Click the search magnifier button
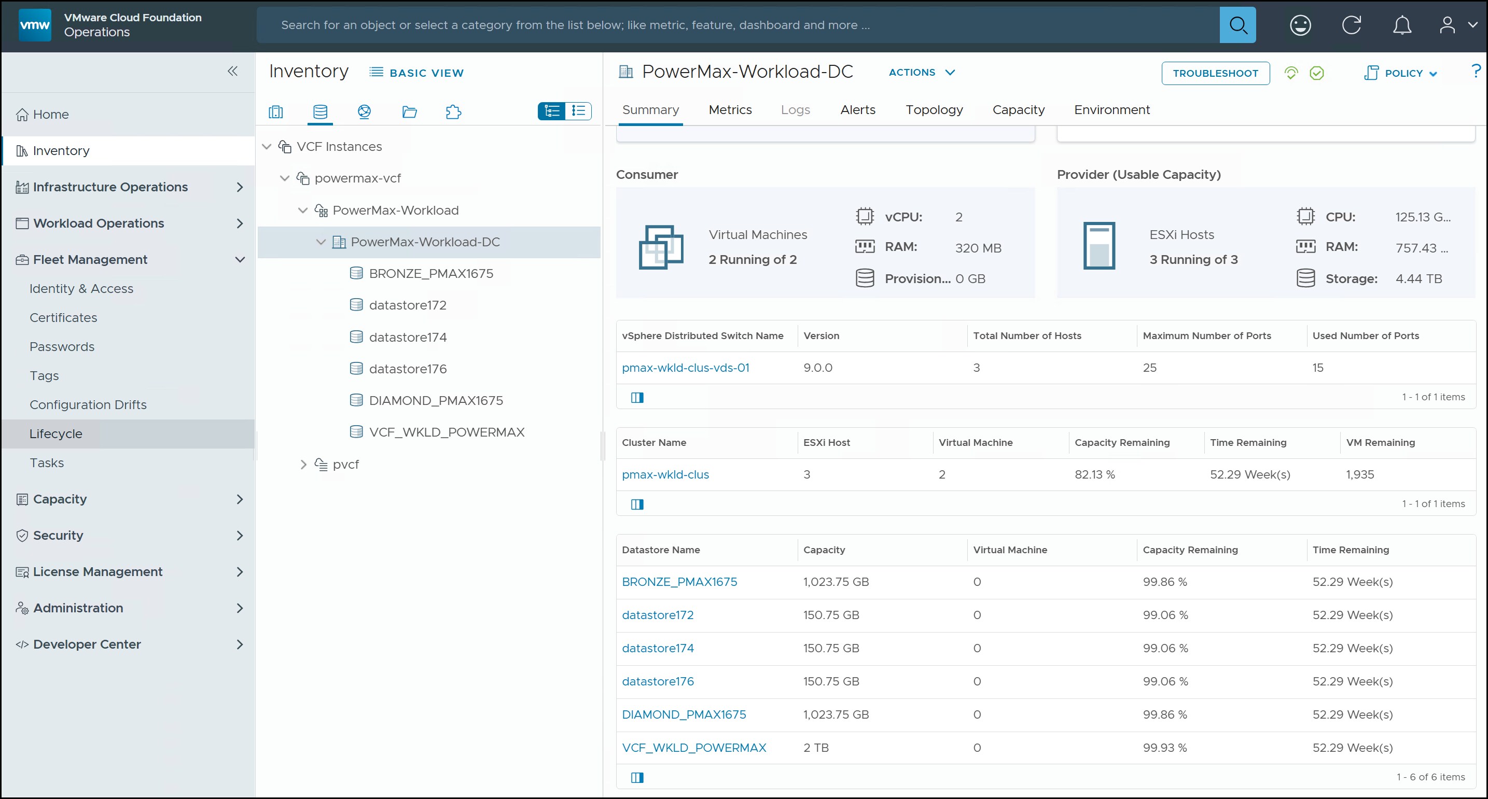Viewport: 1488px width, 799px height. pyautogui.click(x=1237, y=25)
